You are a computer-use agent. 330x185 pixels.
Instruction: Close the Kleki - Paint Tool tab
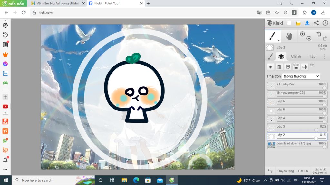click(141, 3)
